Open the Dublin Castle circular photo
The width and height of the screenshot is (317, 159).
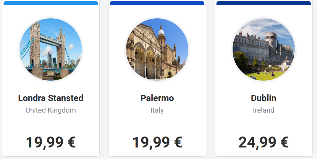(x=264, y=49)
